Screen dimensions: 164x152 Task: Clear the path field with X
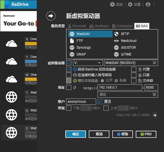click(154, 95)
